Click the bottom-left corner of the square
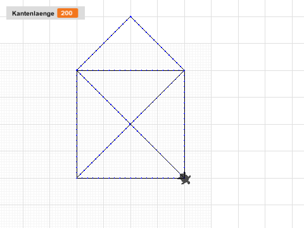Image resolution: width=304 pixels, height=228 pixels. click(77, 178)
